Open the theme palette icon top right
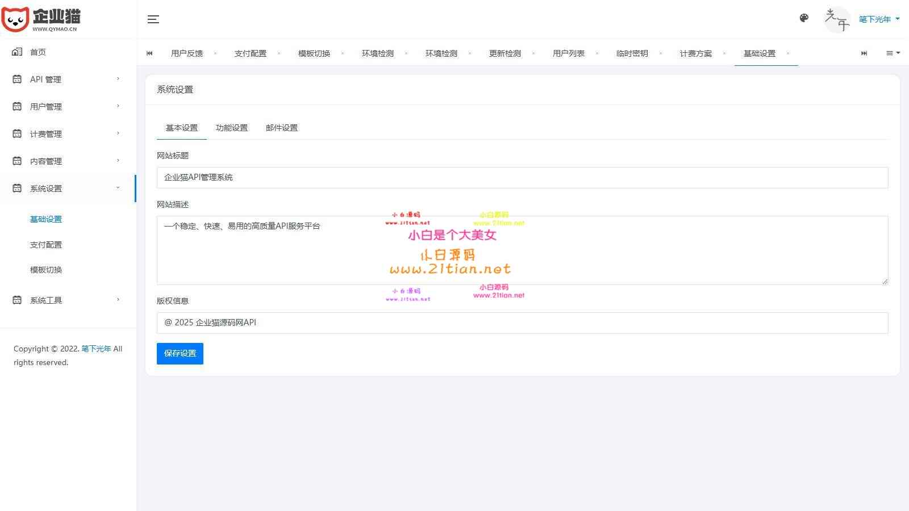 pos(804,18)
